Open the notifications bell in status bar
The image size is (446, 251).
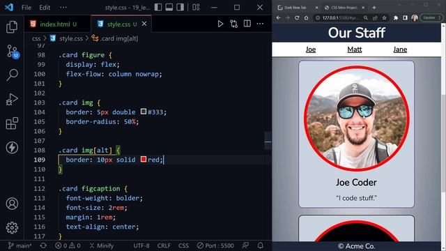tap(260, 245)
